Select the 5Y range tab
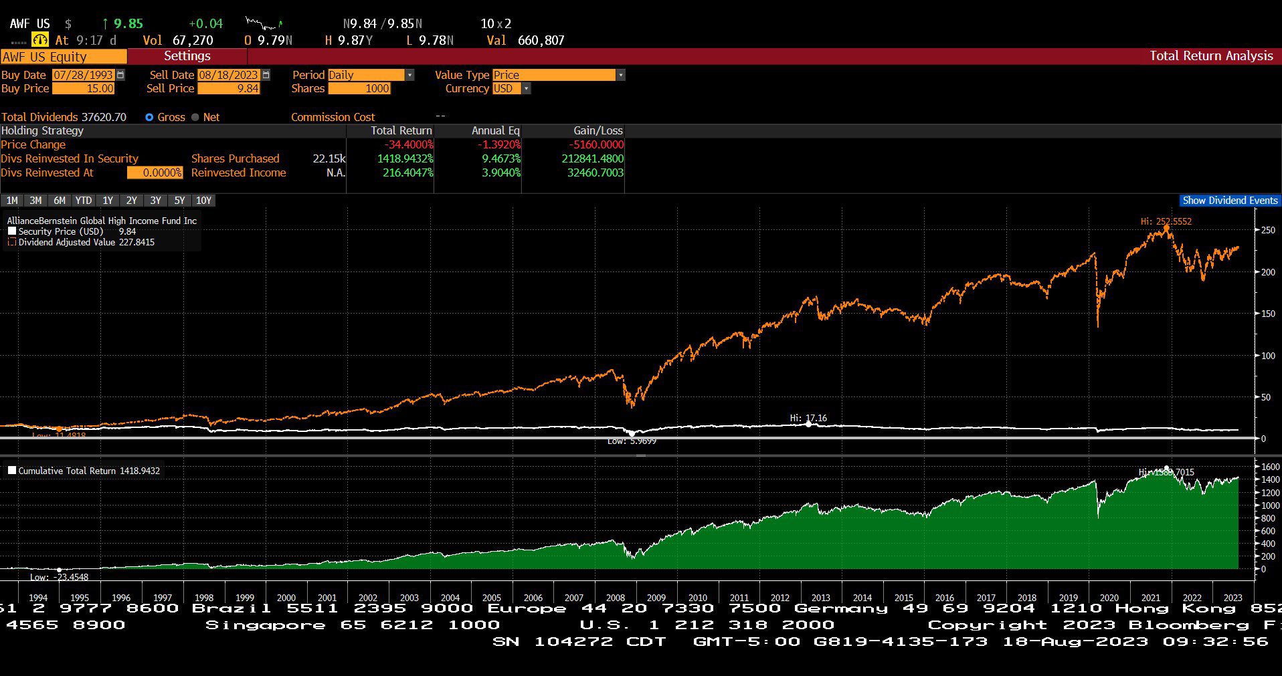The width and height of the screenshot is (1282, 676). [x=179, y=201]
